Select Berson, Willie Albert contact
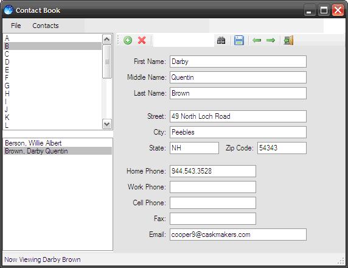348x268 pixels. 58,143
